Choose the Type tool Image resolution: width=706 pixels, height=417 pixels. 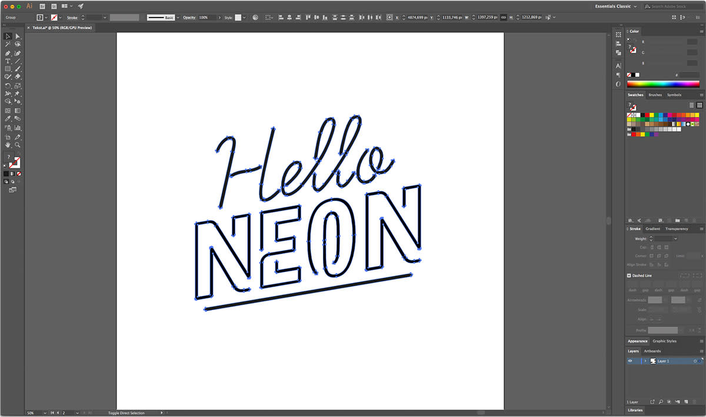pyautogui.click(x=8, y=61)
